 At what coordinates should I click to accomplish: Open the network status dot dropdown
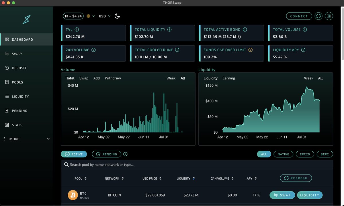[91, 16]
